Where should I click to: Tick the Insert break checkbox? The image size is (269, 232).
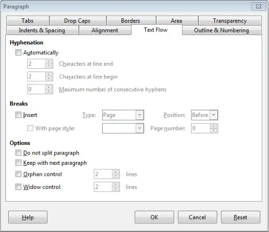tap(18, 115)
